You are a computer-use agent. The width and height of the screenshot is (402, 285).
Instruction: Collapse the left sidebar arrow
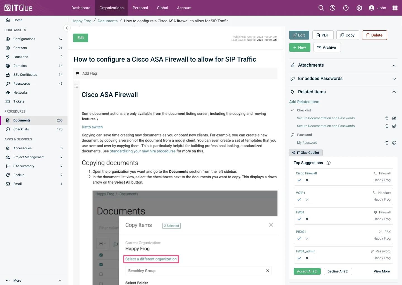(67, 28)
